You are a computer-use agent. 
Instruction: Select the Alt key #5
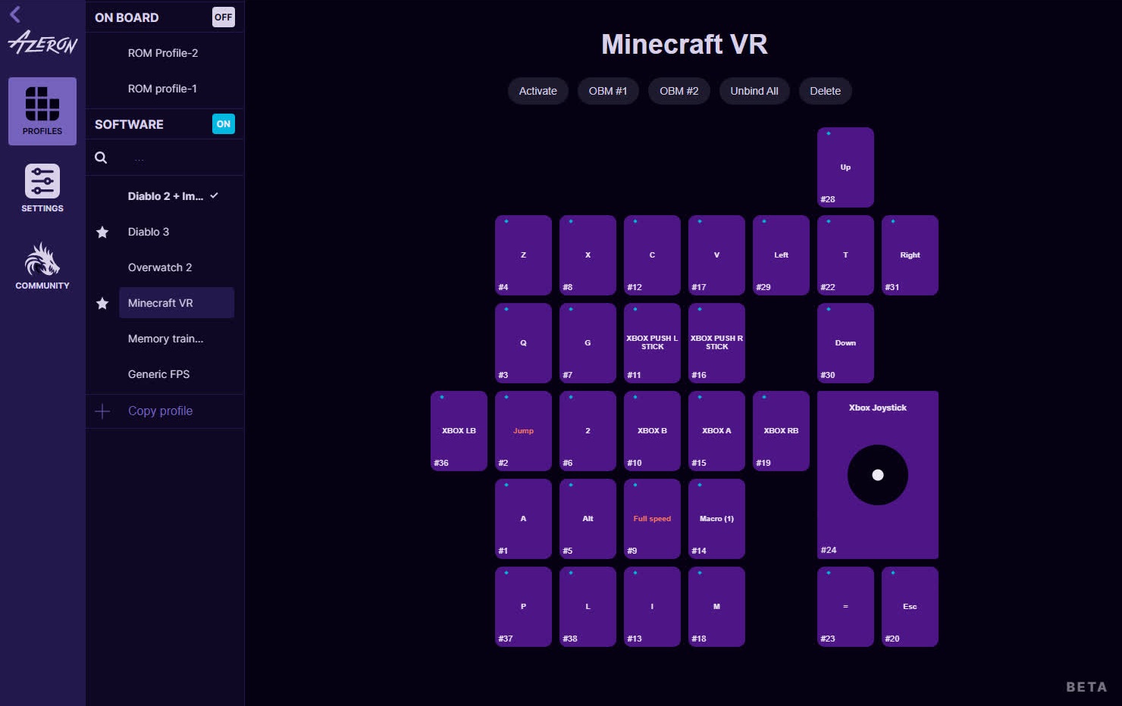pos(588,519)
